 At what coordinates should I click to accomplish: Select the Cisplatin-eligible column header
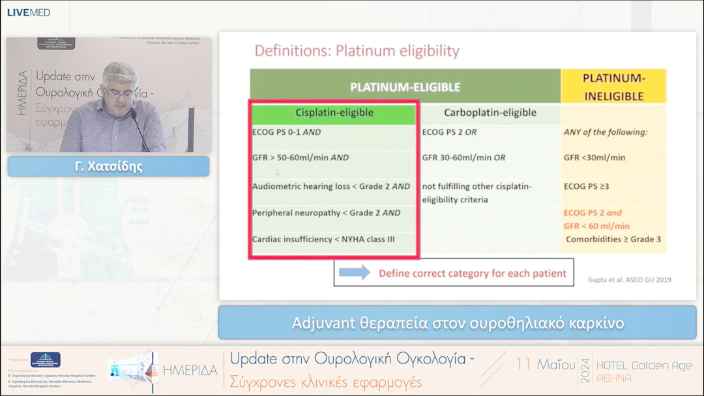point(334,113)
